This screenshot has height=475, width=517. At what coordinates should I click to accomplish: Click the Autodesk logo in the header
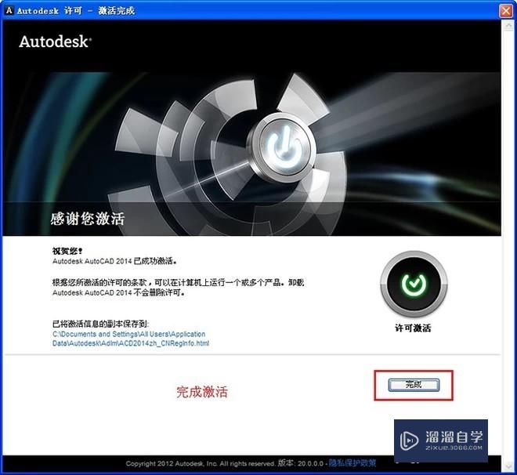[55, 42]
